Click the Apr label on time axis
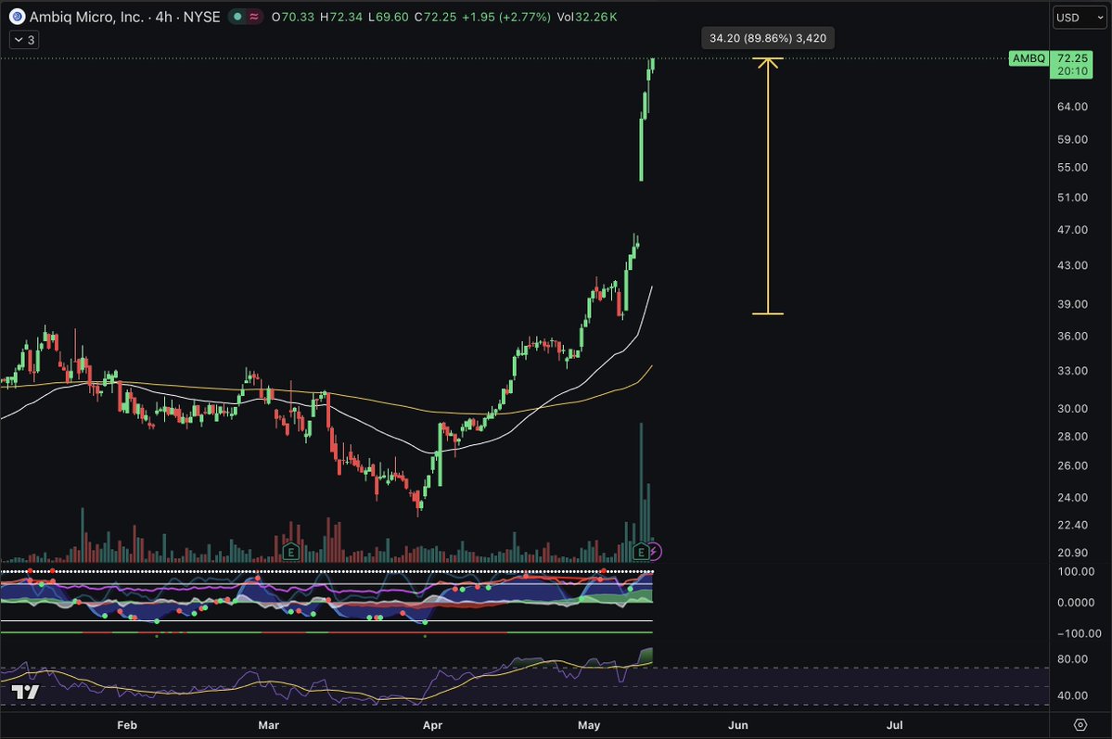 coord(432,725)
